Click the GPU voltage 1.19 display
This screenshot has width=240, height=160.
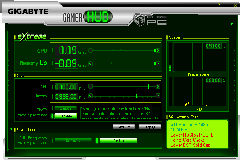(x=66, y=50)
